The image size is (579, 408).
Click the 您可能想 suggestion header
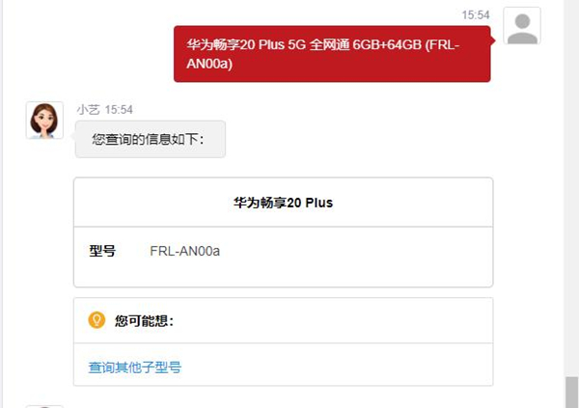pos(144,320)
